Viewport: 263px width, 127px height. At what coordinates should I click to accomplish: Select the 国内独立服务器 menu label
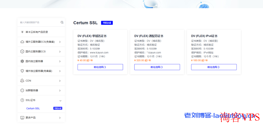coord(34,61)
